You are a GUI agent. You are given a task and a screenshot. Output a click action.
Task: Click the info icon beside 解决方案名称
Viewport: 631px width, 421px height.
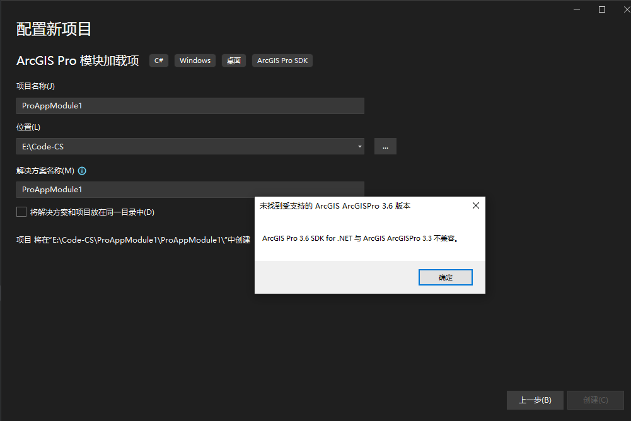pos(82,171)
